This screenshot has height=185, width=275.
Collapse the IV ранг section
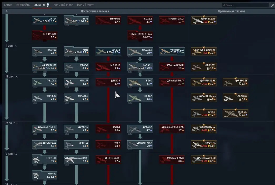(12, 123)
